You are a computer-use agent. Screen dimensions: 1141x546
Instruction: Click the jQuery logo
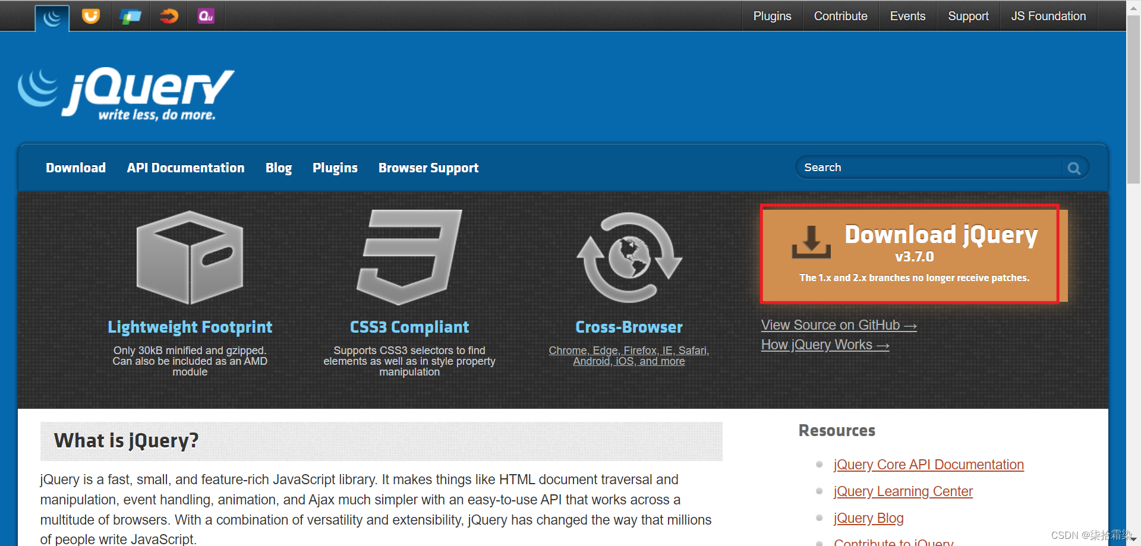click(126, 94)
